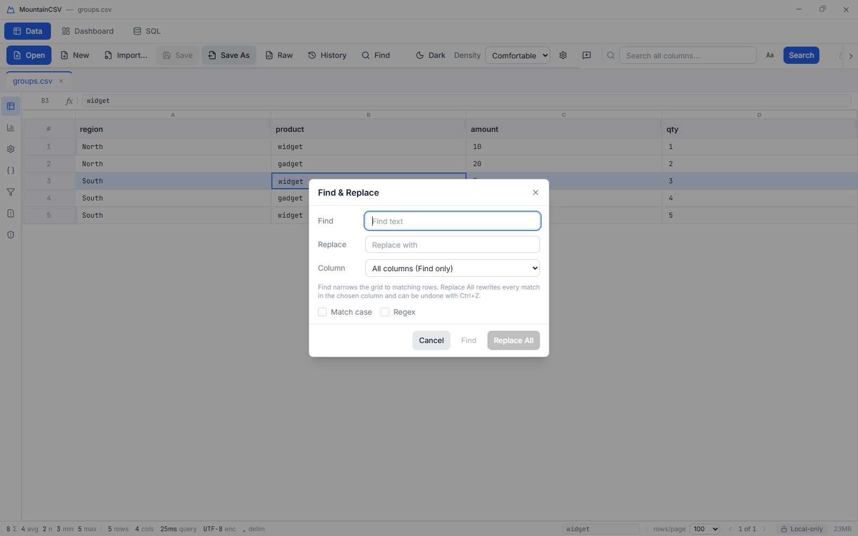The width and height of the screenshot is (858, 536).
Task: Toggle the Aa case-sensitive search icon
Action: (770, 55)
